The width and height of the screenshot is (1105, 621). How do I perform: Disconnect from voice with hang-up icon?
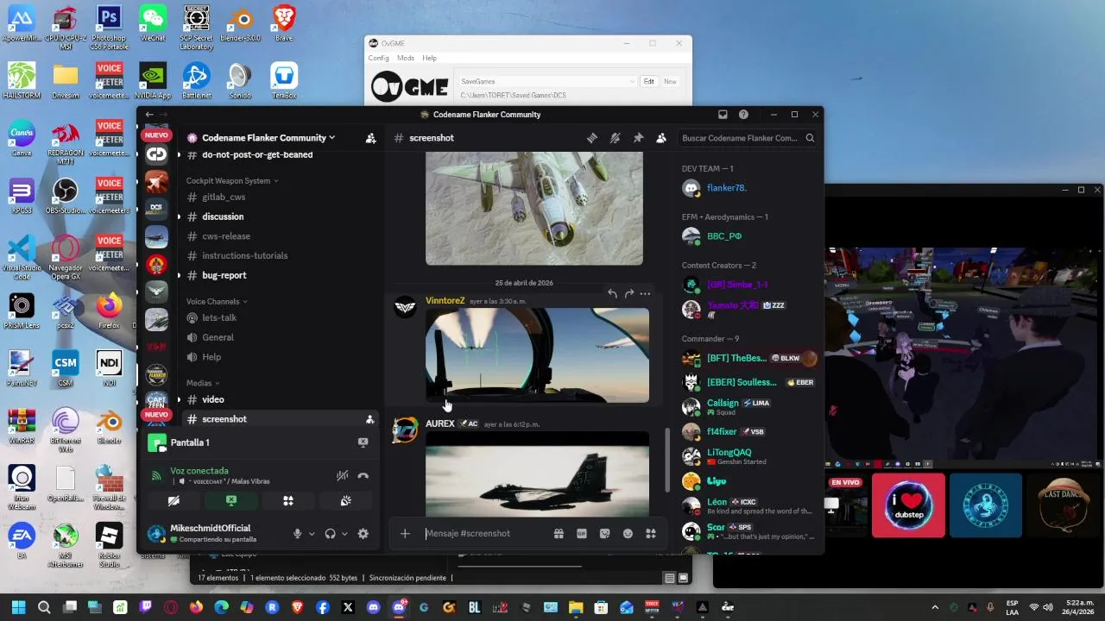363,475
